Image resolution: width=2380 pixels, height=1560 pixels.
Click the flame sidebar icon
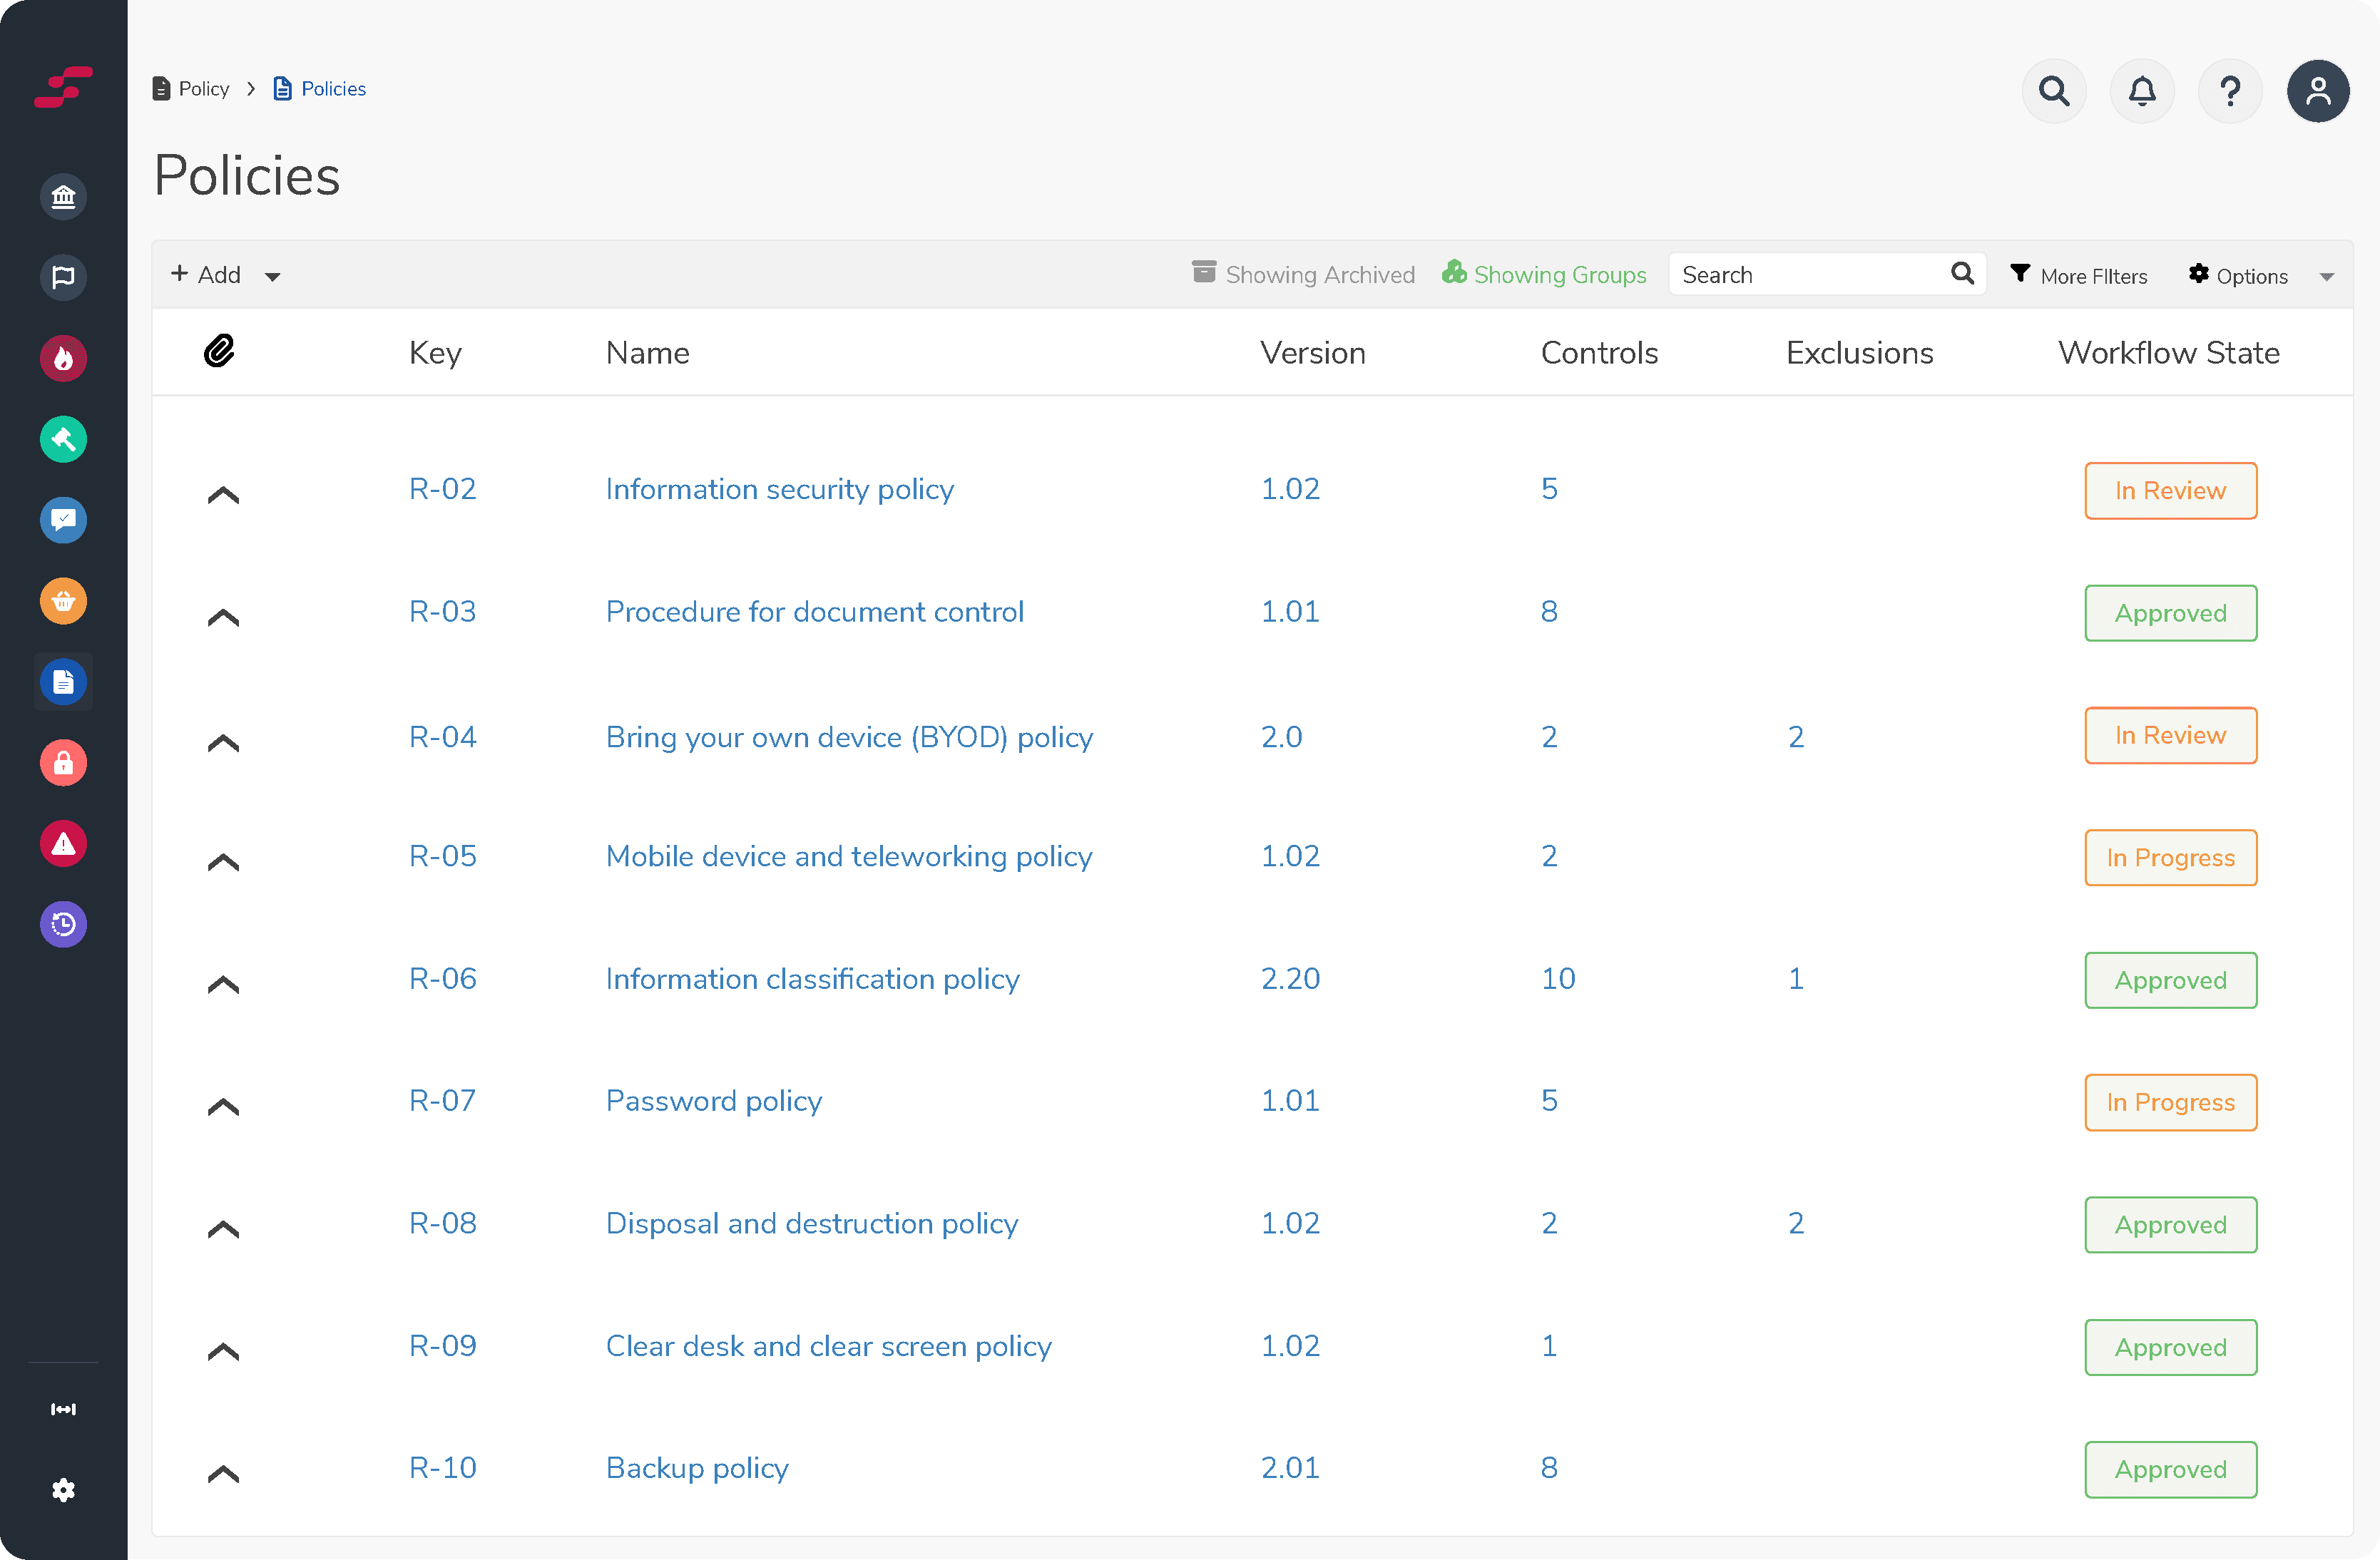(x=63, y=358)
